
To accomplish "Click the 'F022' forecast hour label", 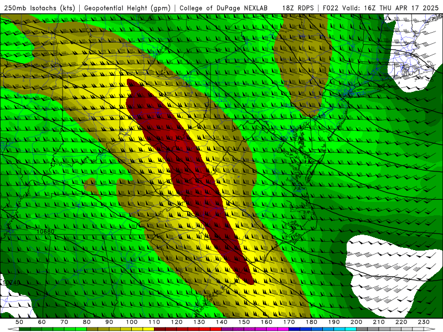I will pyautogui.click(x=331, y=8).
